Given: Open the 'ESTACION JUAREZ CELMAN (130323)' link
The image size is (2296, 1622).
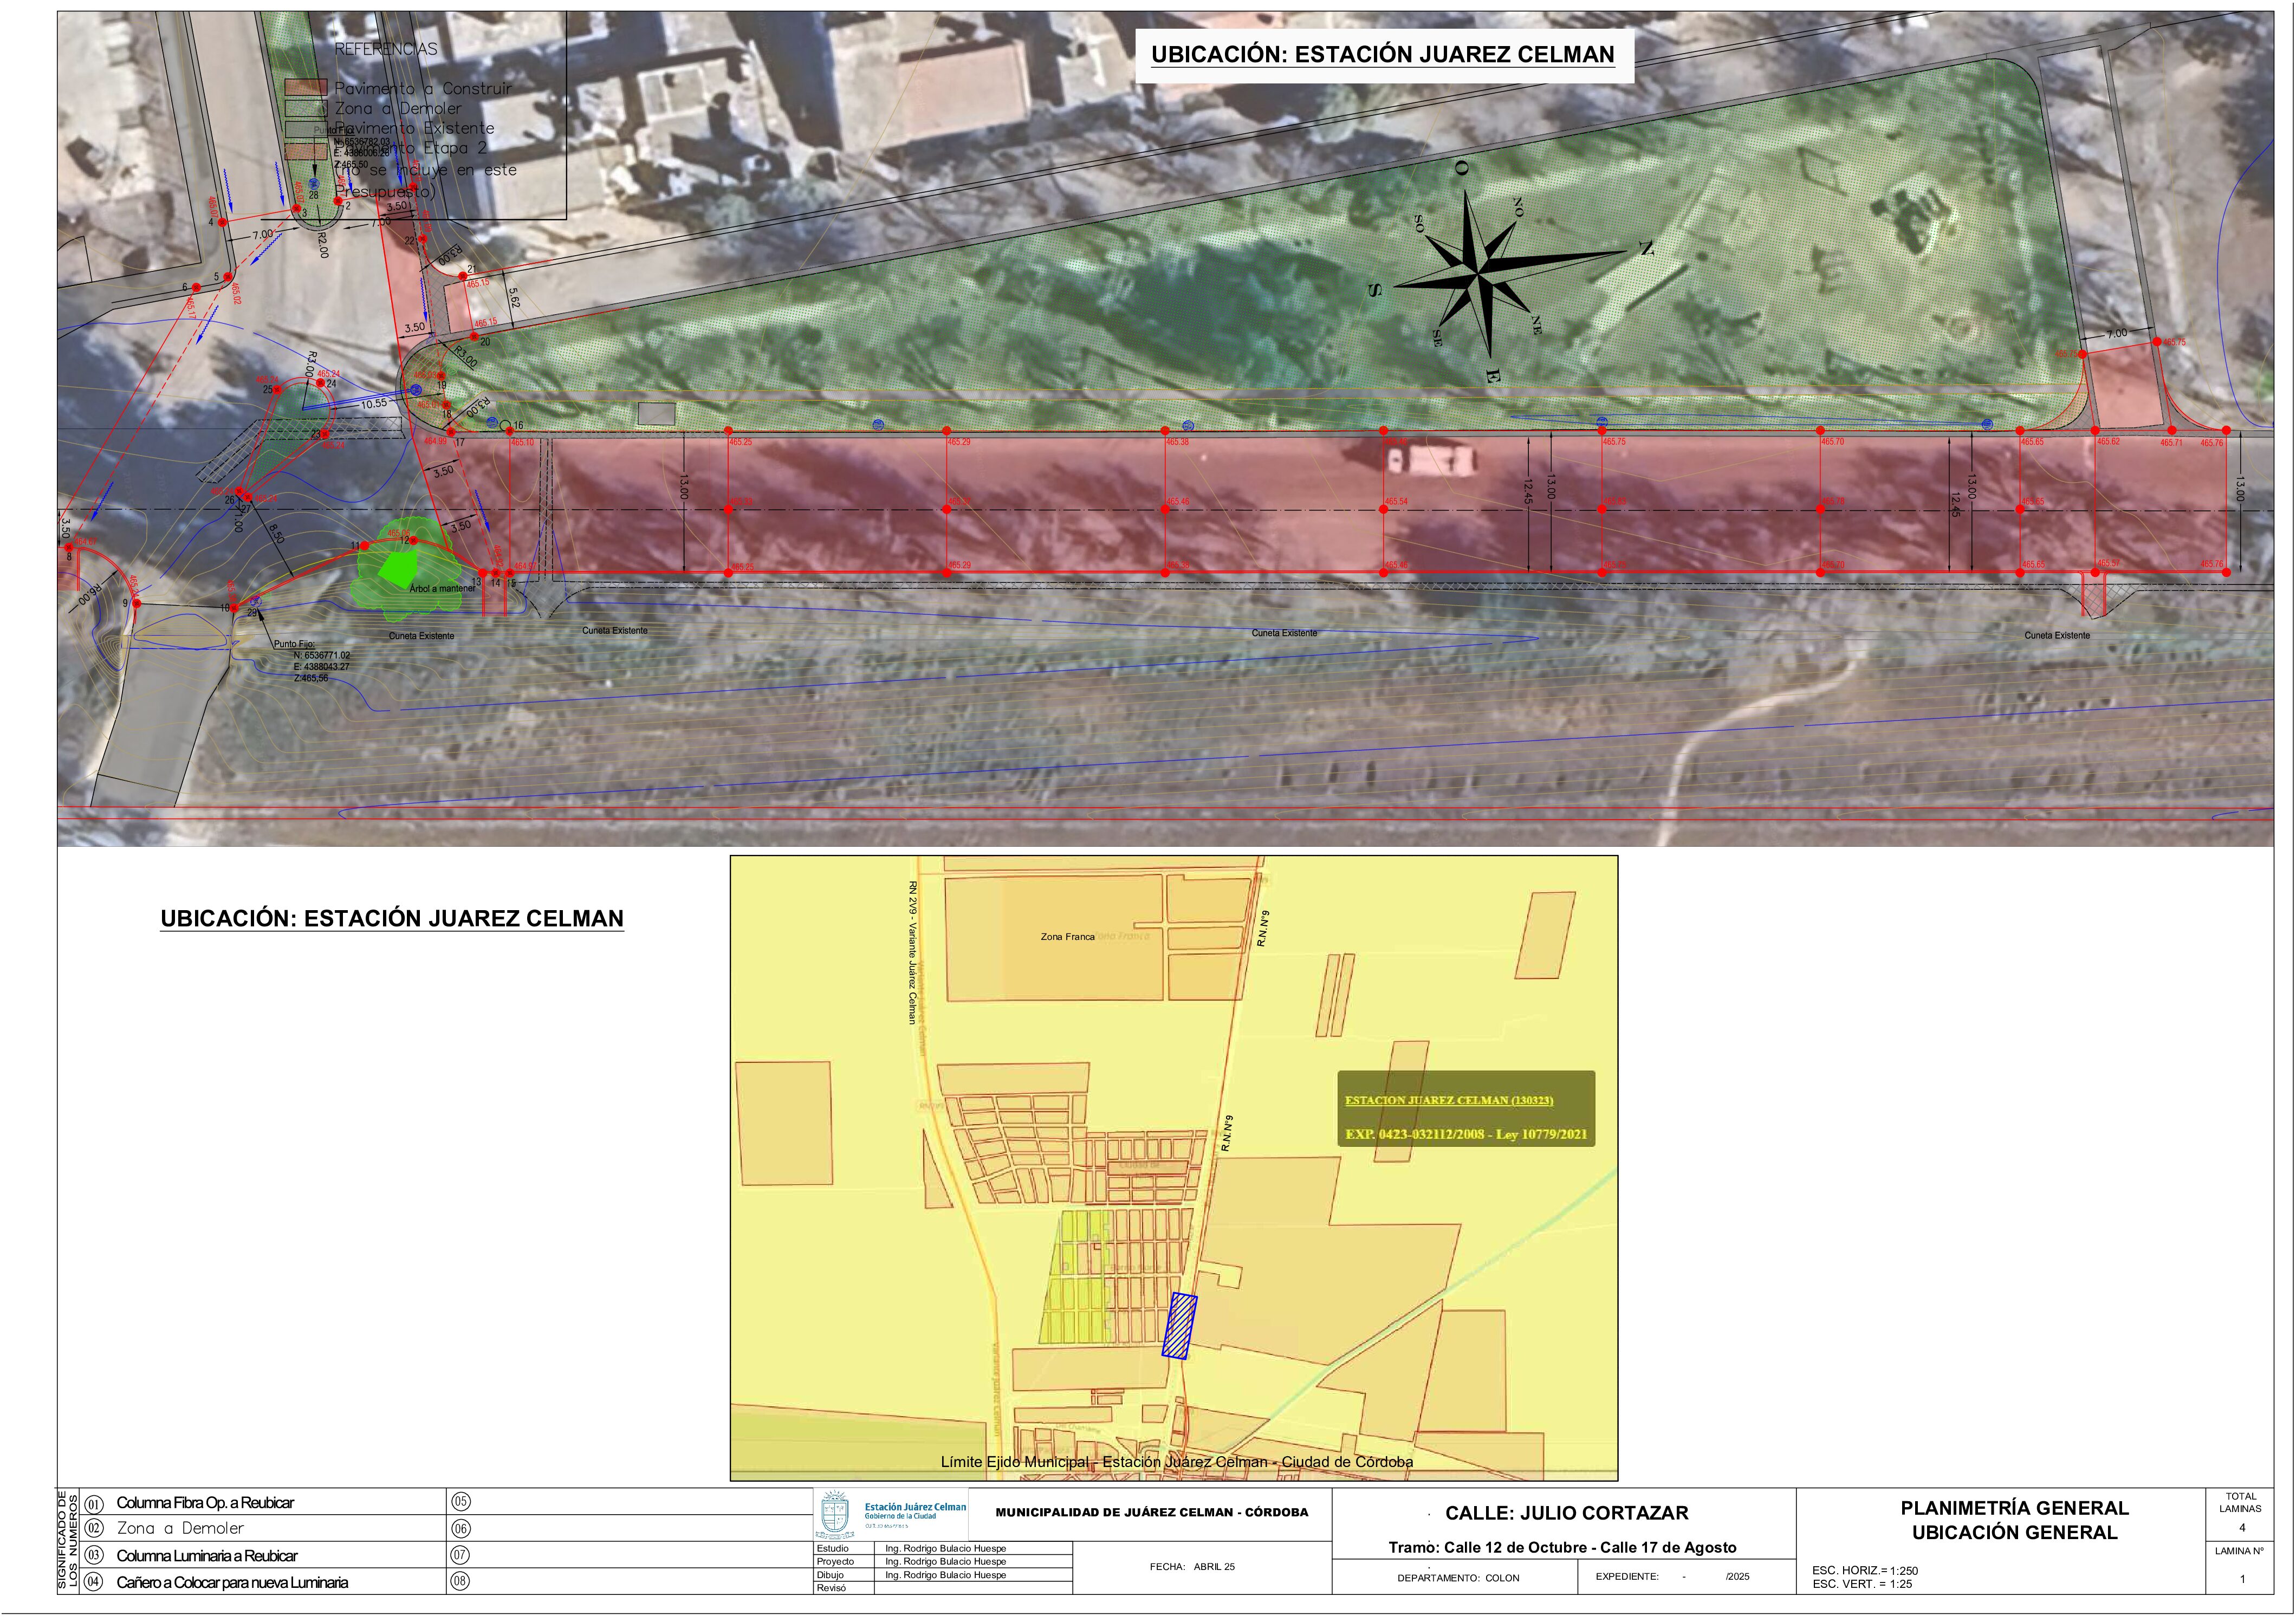Looking at the screenshot, I should [1449, 1101].
